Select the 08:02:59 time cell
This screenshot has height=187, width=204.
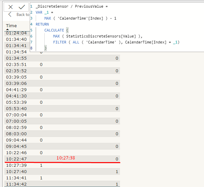[x=16, y=128]
